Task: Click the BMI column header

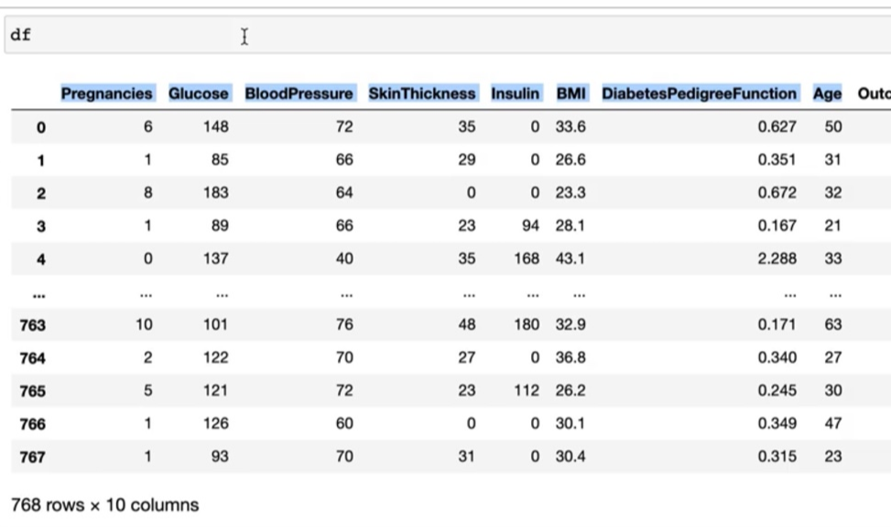Action: click(571, 93)
